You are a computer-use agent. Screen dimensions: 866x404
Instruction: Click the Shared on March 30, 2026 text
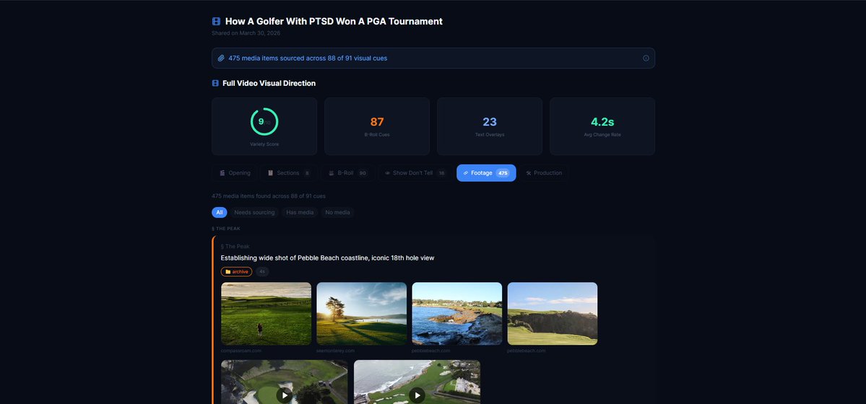pyautogui.click(x=246, y=33)
